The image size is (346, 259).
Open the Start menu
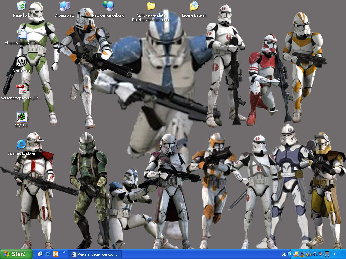pyautogui.click(x=16, y=254)
